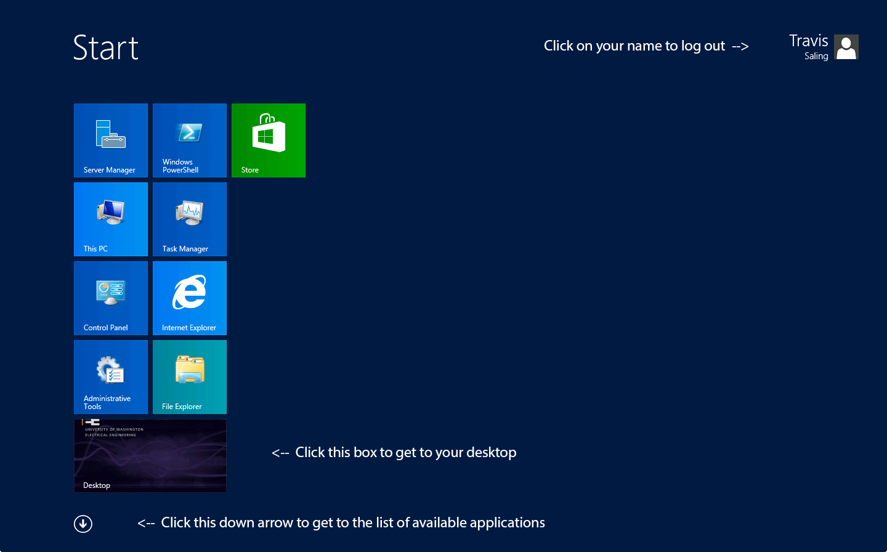Open the green Store tile
The width and height of the screenshot is (887, 552).
269,140
